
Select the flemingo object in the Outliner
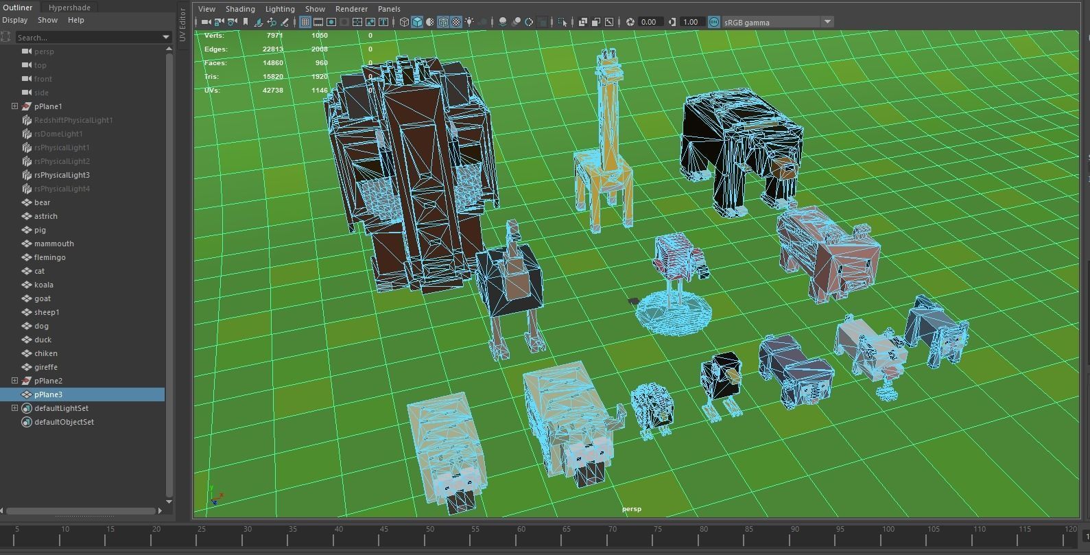(x=50, y=257)
